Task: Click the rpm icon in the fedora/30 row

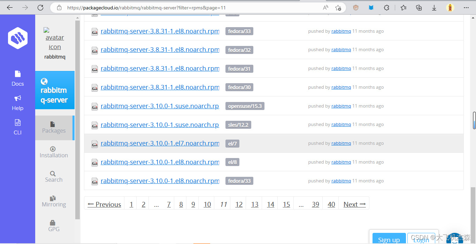Action: [x=94, y=88]
